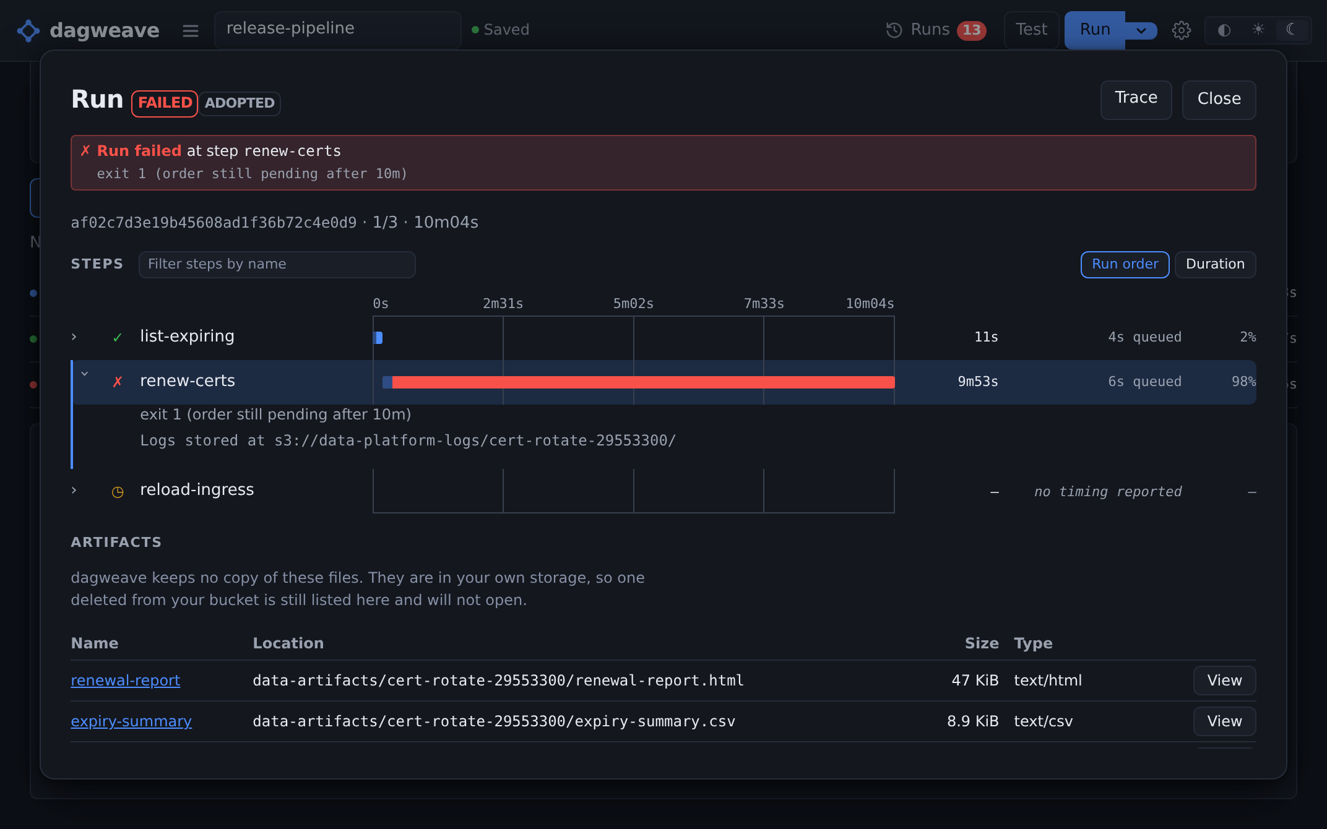Switch to dark theme moon icon
The width and height of the screenshot is (1327, 829).
(1291, 30)
